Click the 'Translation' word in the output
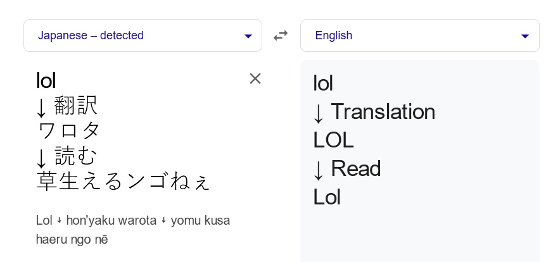553x262 pixels. pos(383,112)
